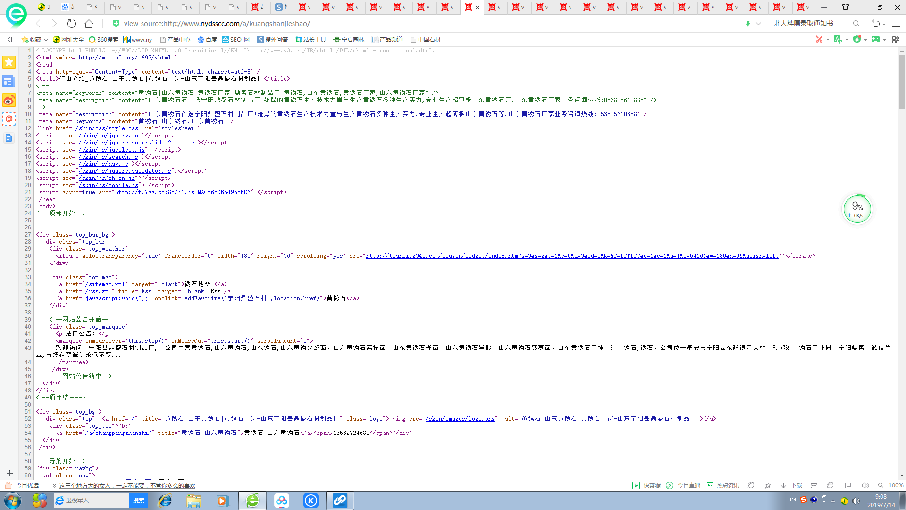906x510 pixels.
Task: Open 热点资讯 in the status bar
Action: [x=722, y=485]
